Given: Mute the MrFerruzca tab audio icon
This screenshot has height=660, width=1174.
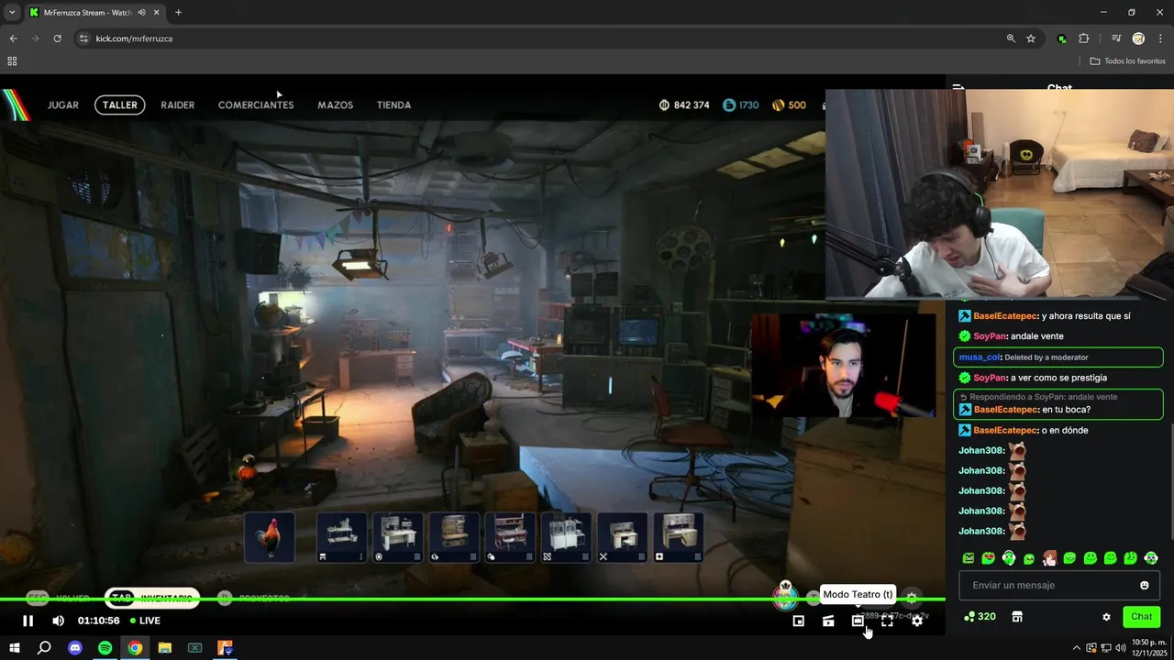Looking at the screenshot, I should [x=141, y=13].
